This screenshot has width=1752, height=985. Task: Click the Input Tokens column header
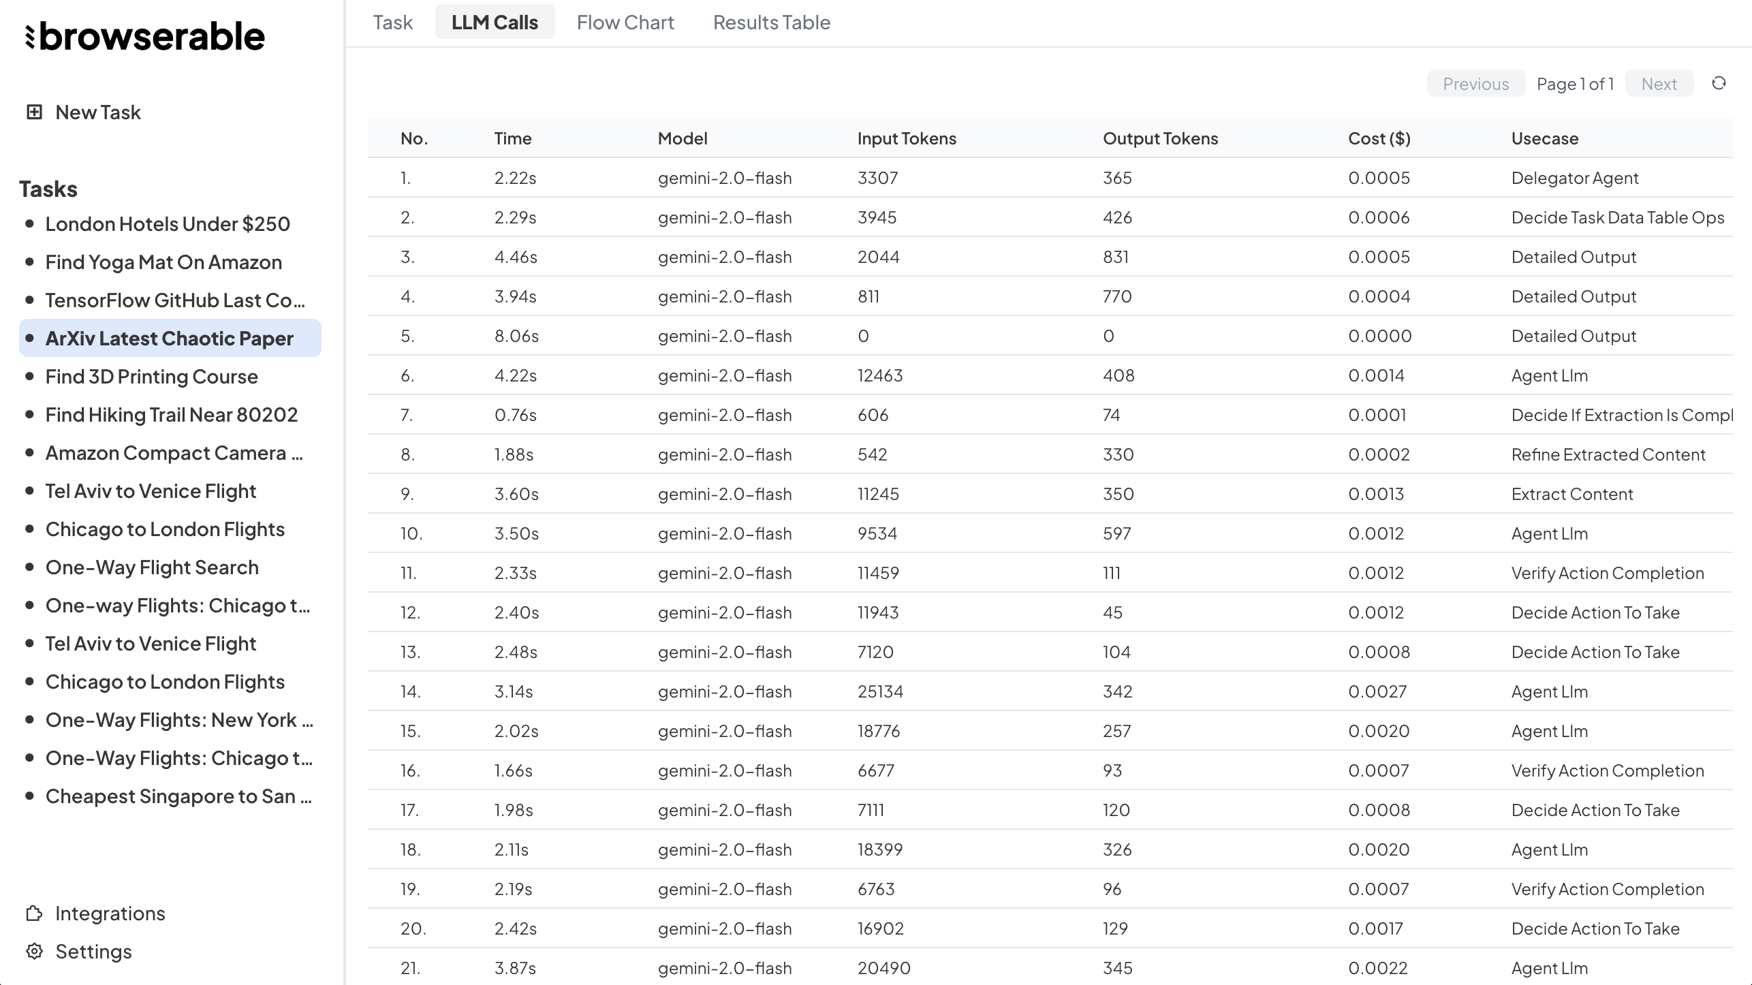[x=906, y=138]
